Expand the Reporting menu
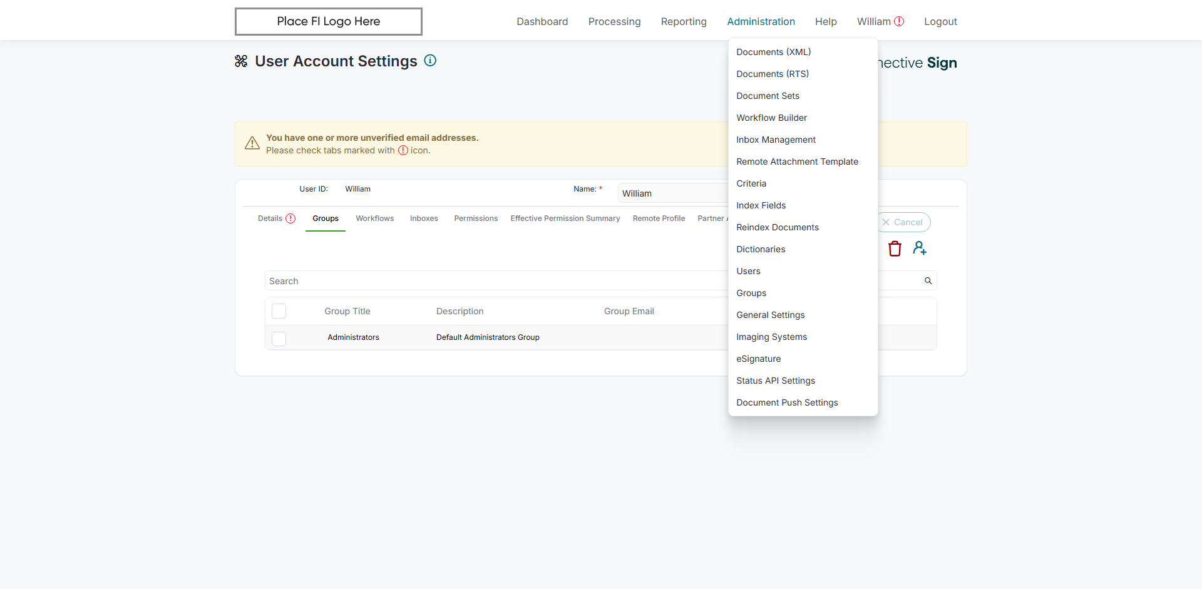This screenshot has height=589, width=1202. click(x=684, y=21)
